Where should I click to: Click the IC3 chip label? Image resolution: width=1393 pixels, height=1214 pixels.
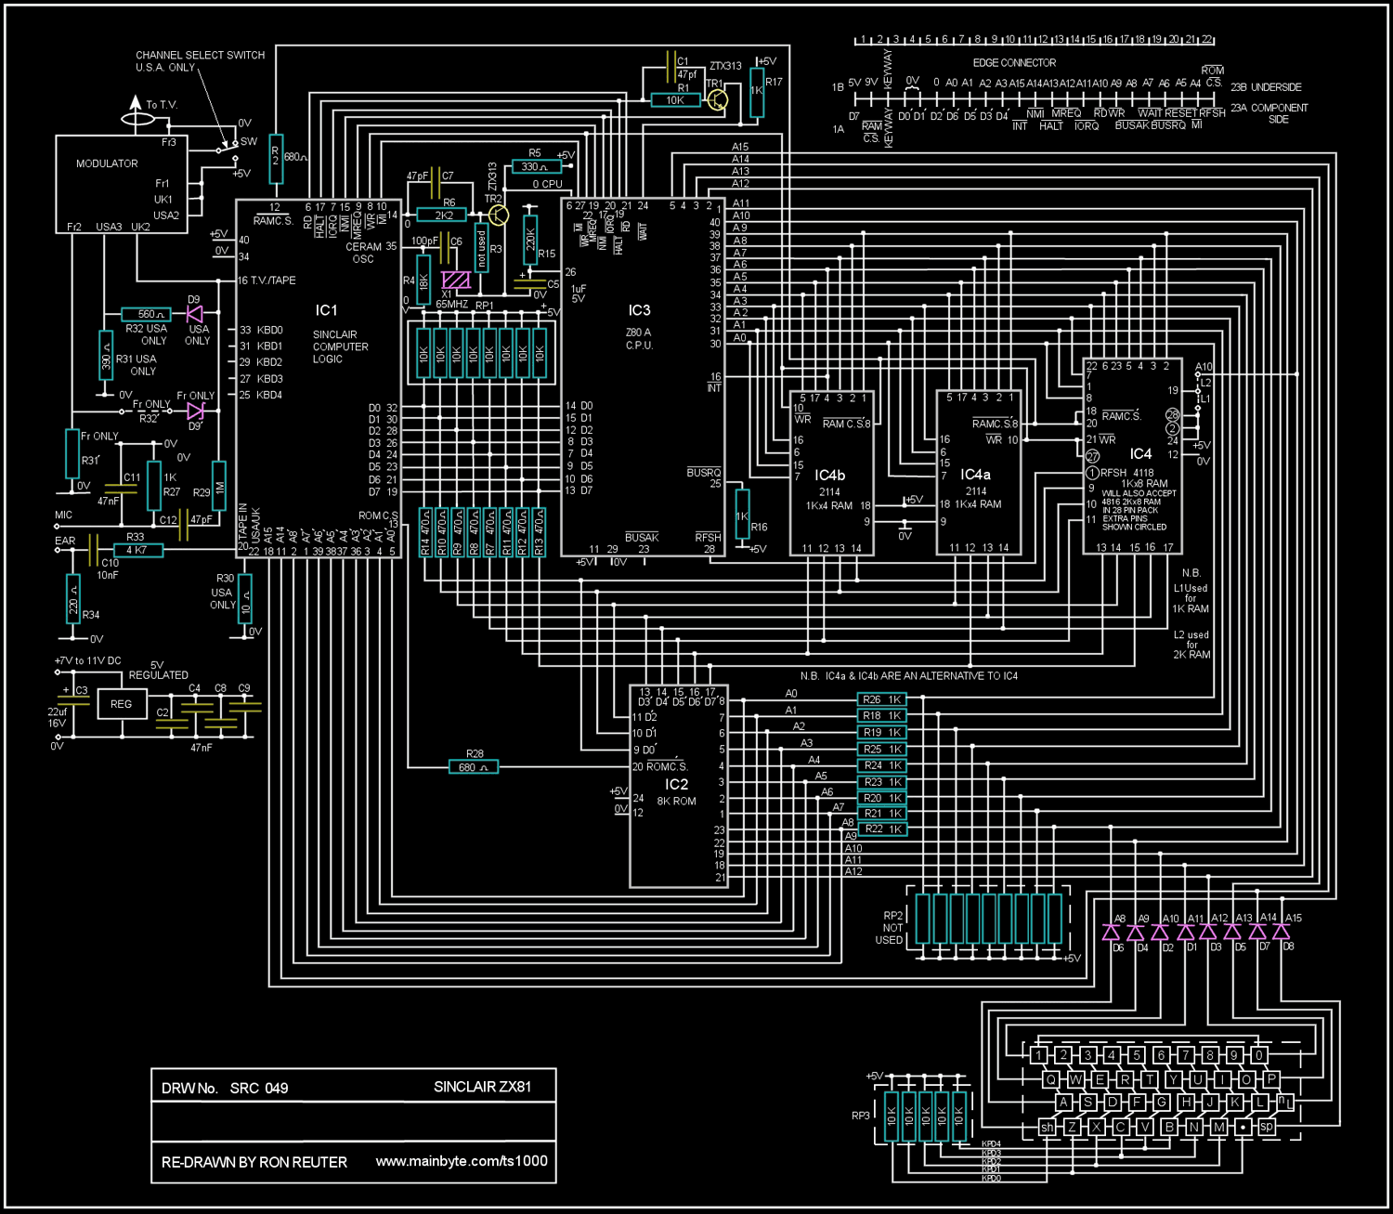(639, 310)
